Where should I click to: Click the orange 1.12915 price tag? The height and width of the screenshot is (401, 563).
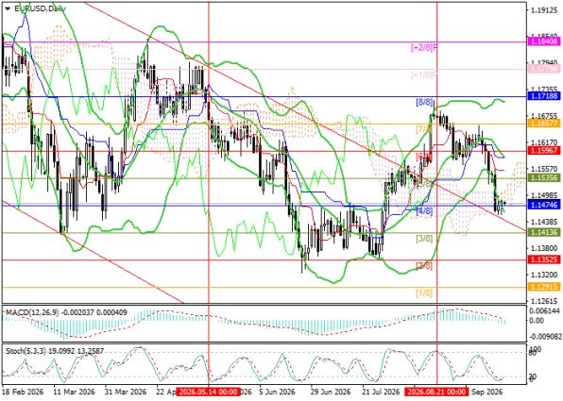click(x=545, y=287)
